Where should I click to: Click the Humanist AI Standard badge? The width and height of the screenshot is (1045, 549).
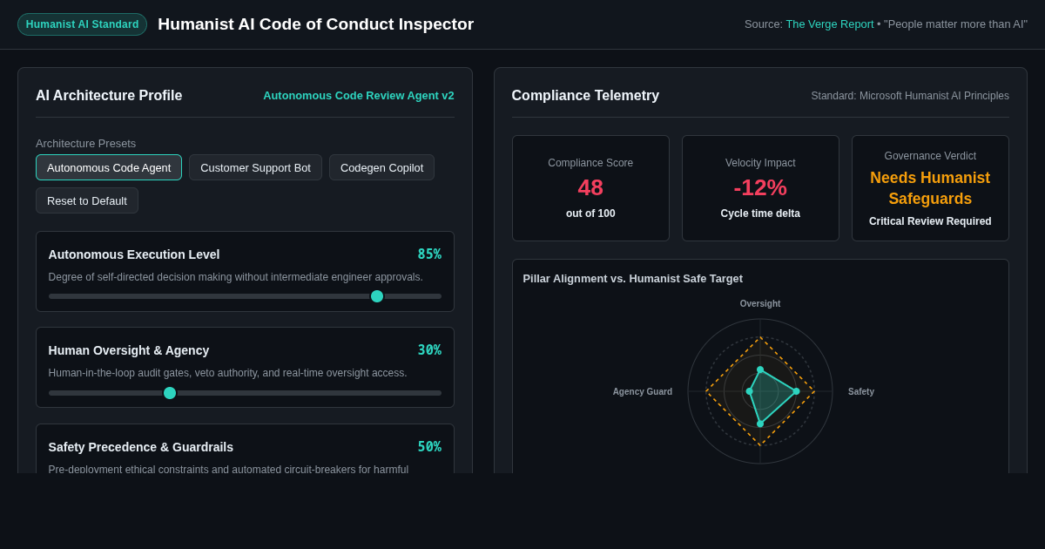pos(82,24)
